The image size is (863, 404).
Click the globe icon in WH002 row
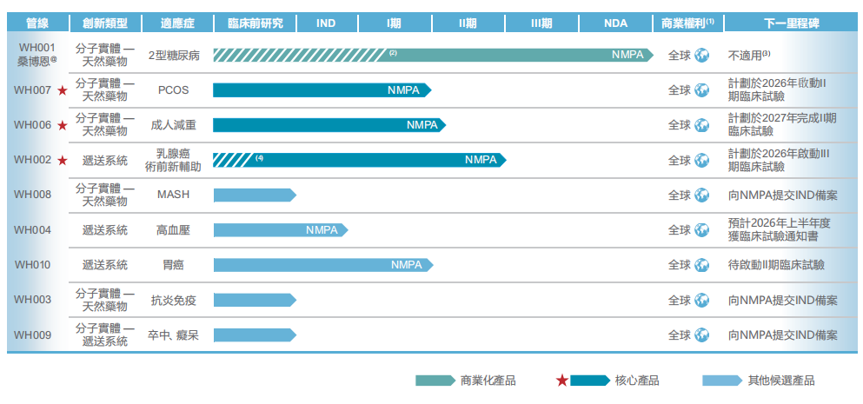(701, 160)
